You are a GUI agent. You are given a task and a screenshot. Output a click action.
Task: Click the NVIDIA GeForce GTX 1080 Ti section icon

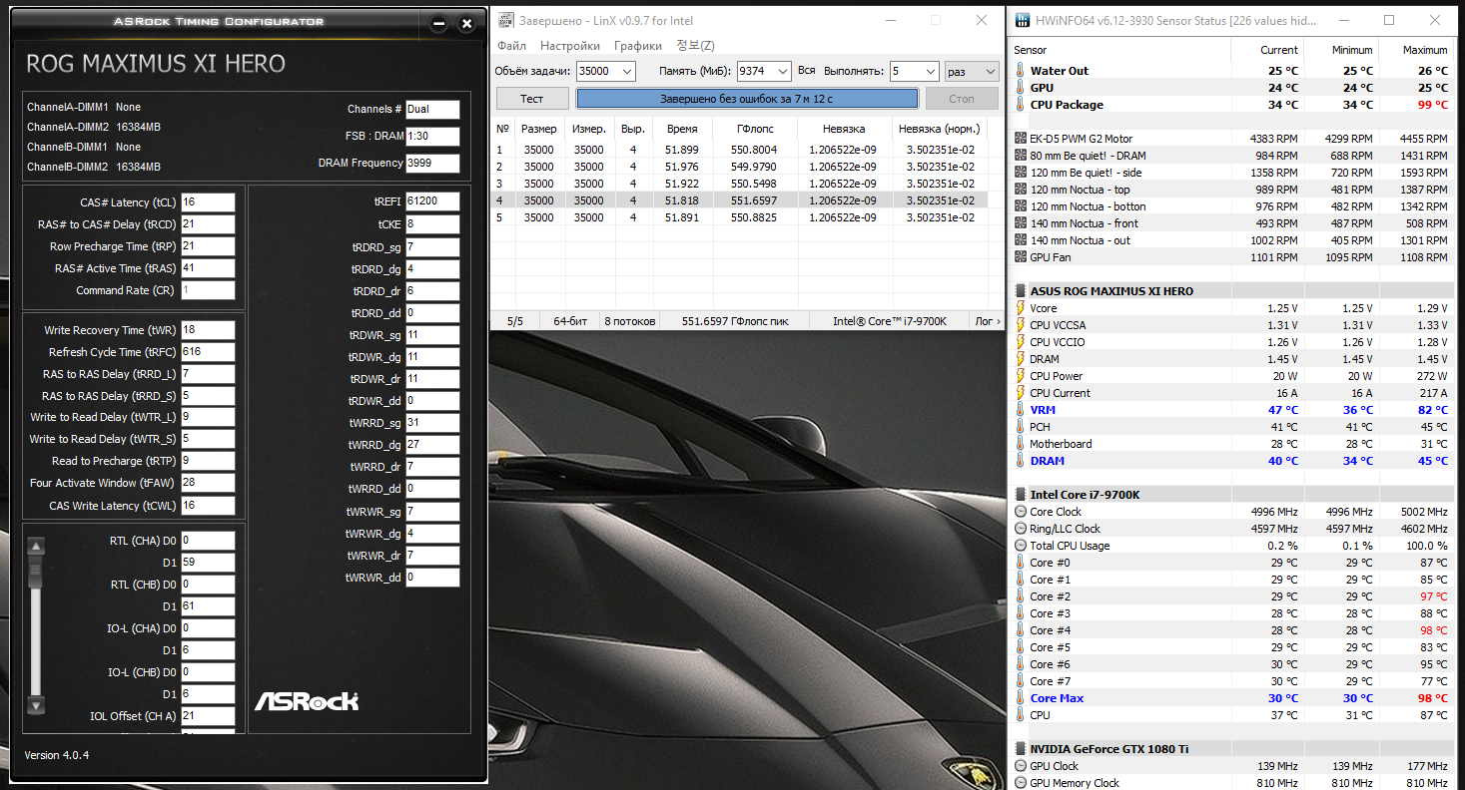pyautogui.click(x=1020, y=748)
